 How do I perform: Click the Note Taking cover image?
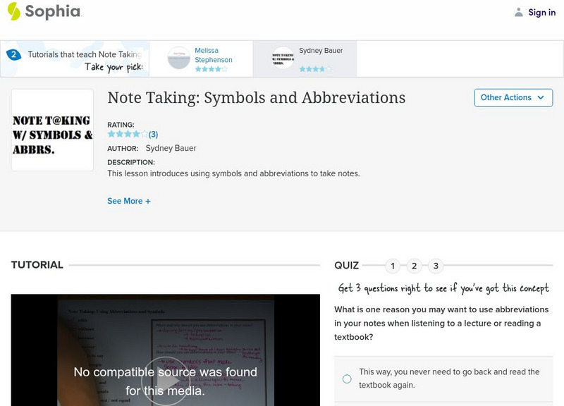[52, 130]
